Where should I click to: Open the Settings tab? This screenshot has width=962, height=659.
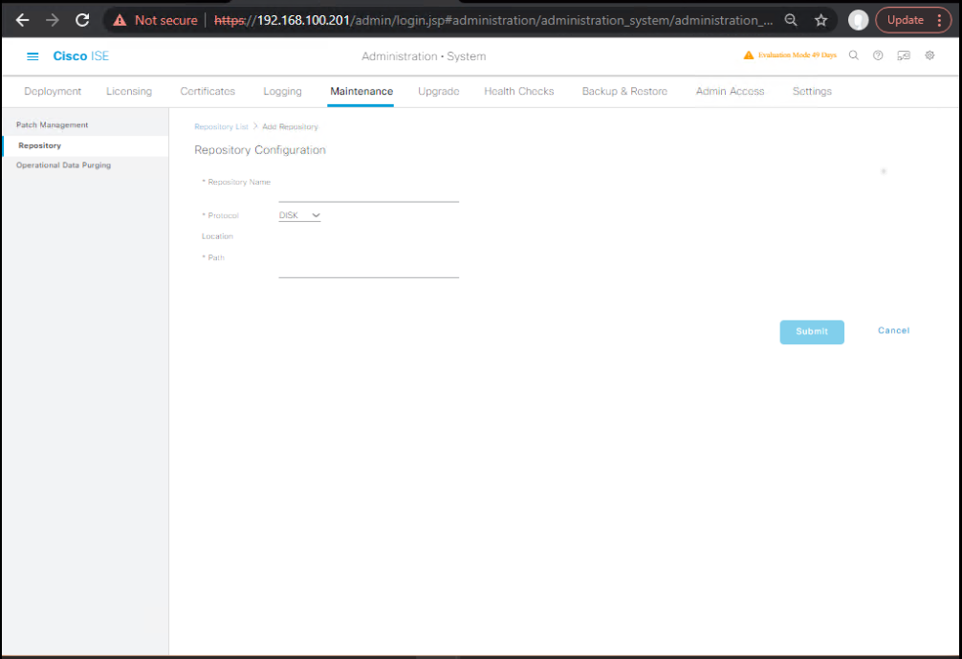click(x=812, y=92)
